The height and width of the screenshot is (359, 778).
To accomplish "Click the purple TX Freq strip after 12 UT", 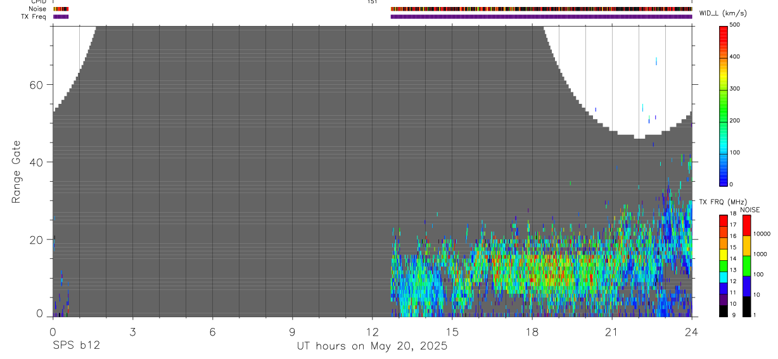I will [541, 16].
